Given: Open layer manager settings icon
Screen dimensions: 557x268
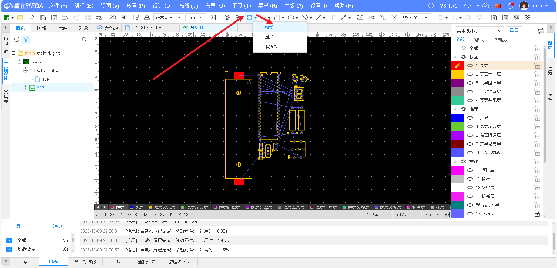Looking at the screenshot, I should click(540, 31).
